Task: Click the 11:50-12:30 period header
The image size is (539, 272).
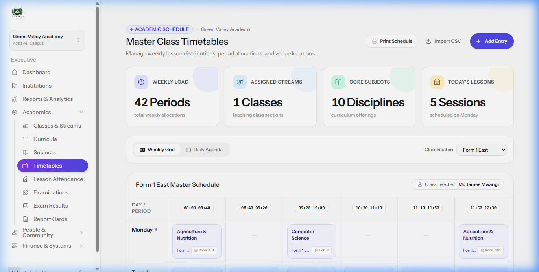Action: point(484,208)
